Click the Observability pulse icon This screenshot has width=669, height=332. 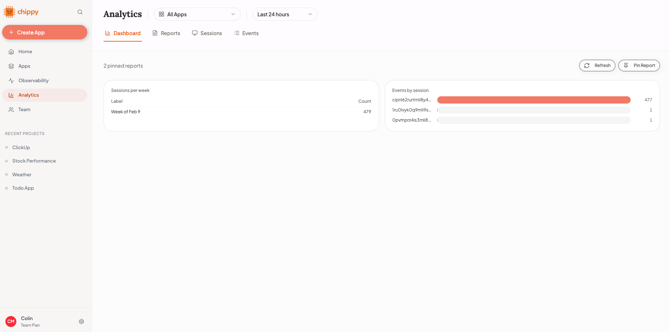coord(11,81)
